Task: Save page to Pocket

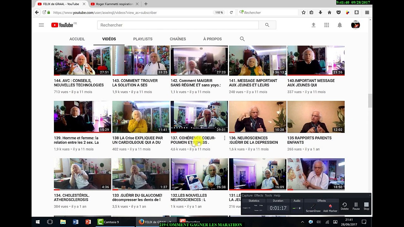Action: 338,12
